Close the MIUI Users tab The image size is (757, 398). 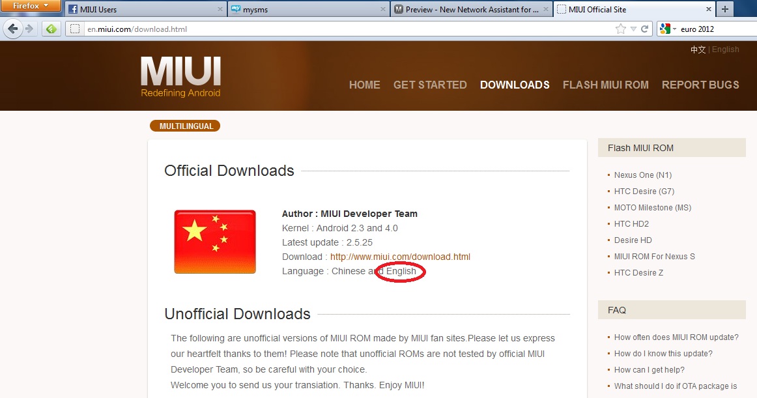[x=220, y=9]
